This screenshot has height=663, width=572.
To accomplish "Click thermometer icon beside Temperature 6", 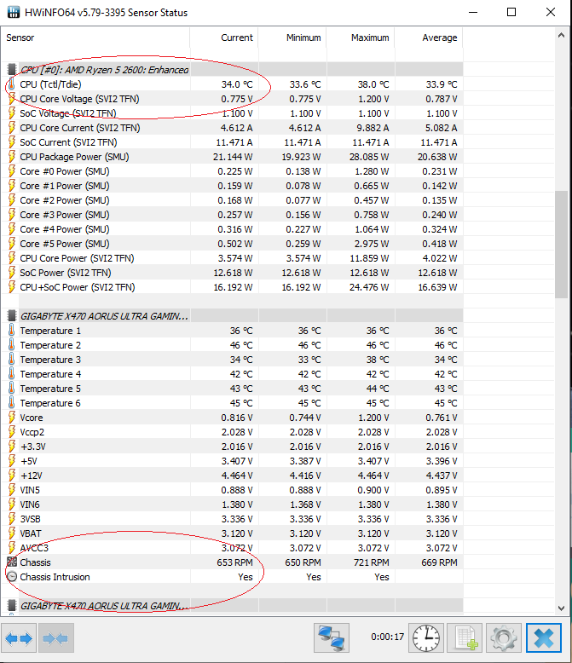I will 11,402.
